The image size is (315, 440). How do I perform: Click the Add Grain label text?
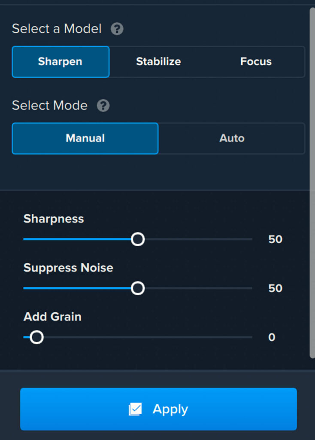(52, 317)
